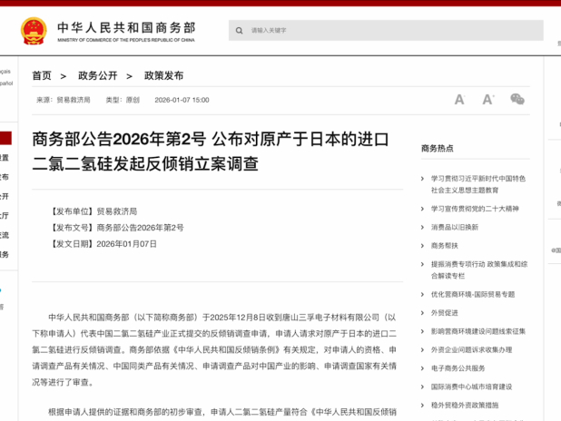Open 电子商务公共服务 hot topic
561x421 pixels.
458,368
